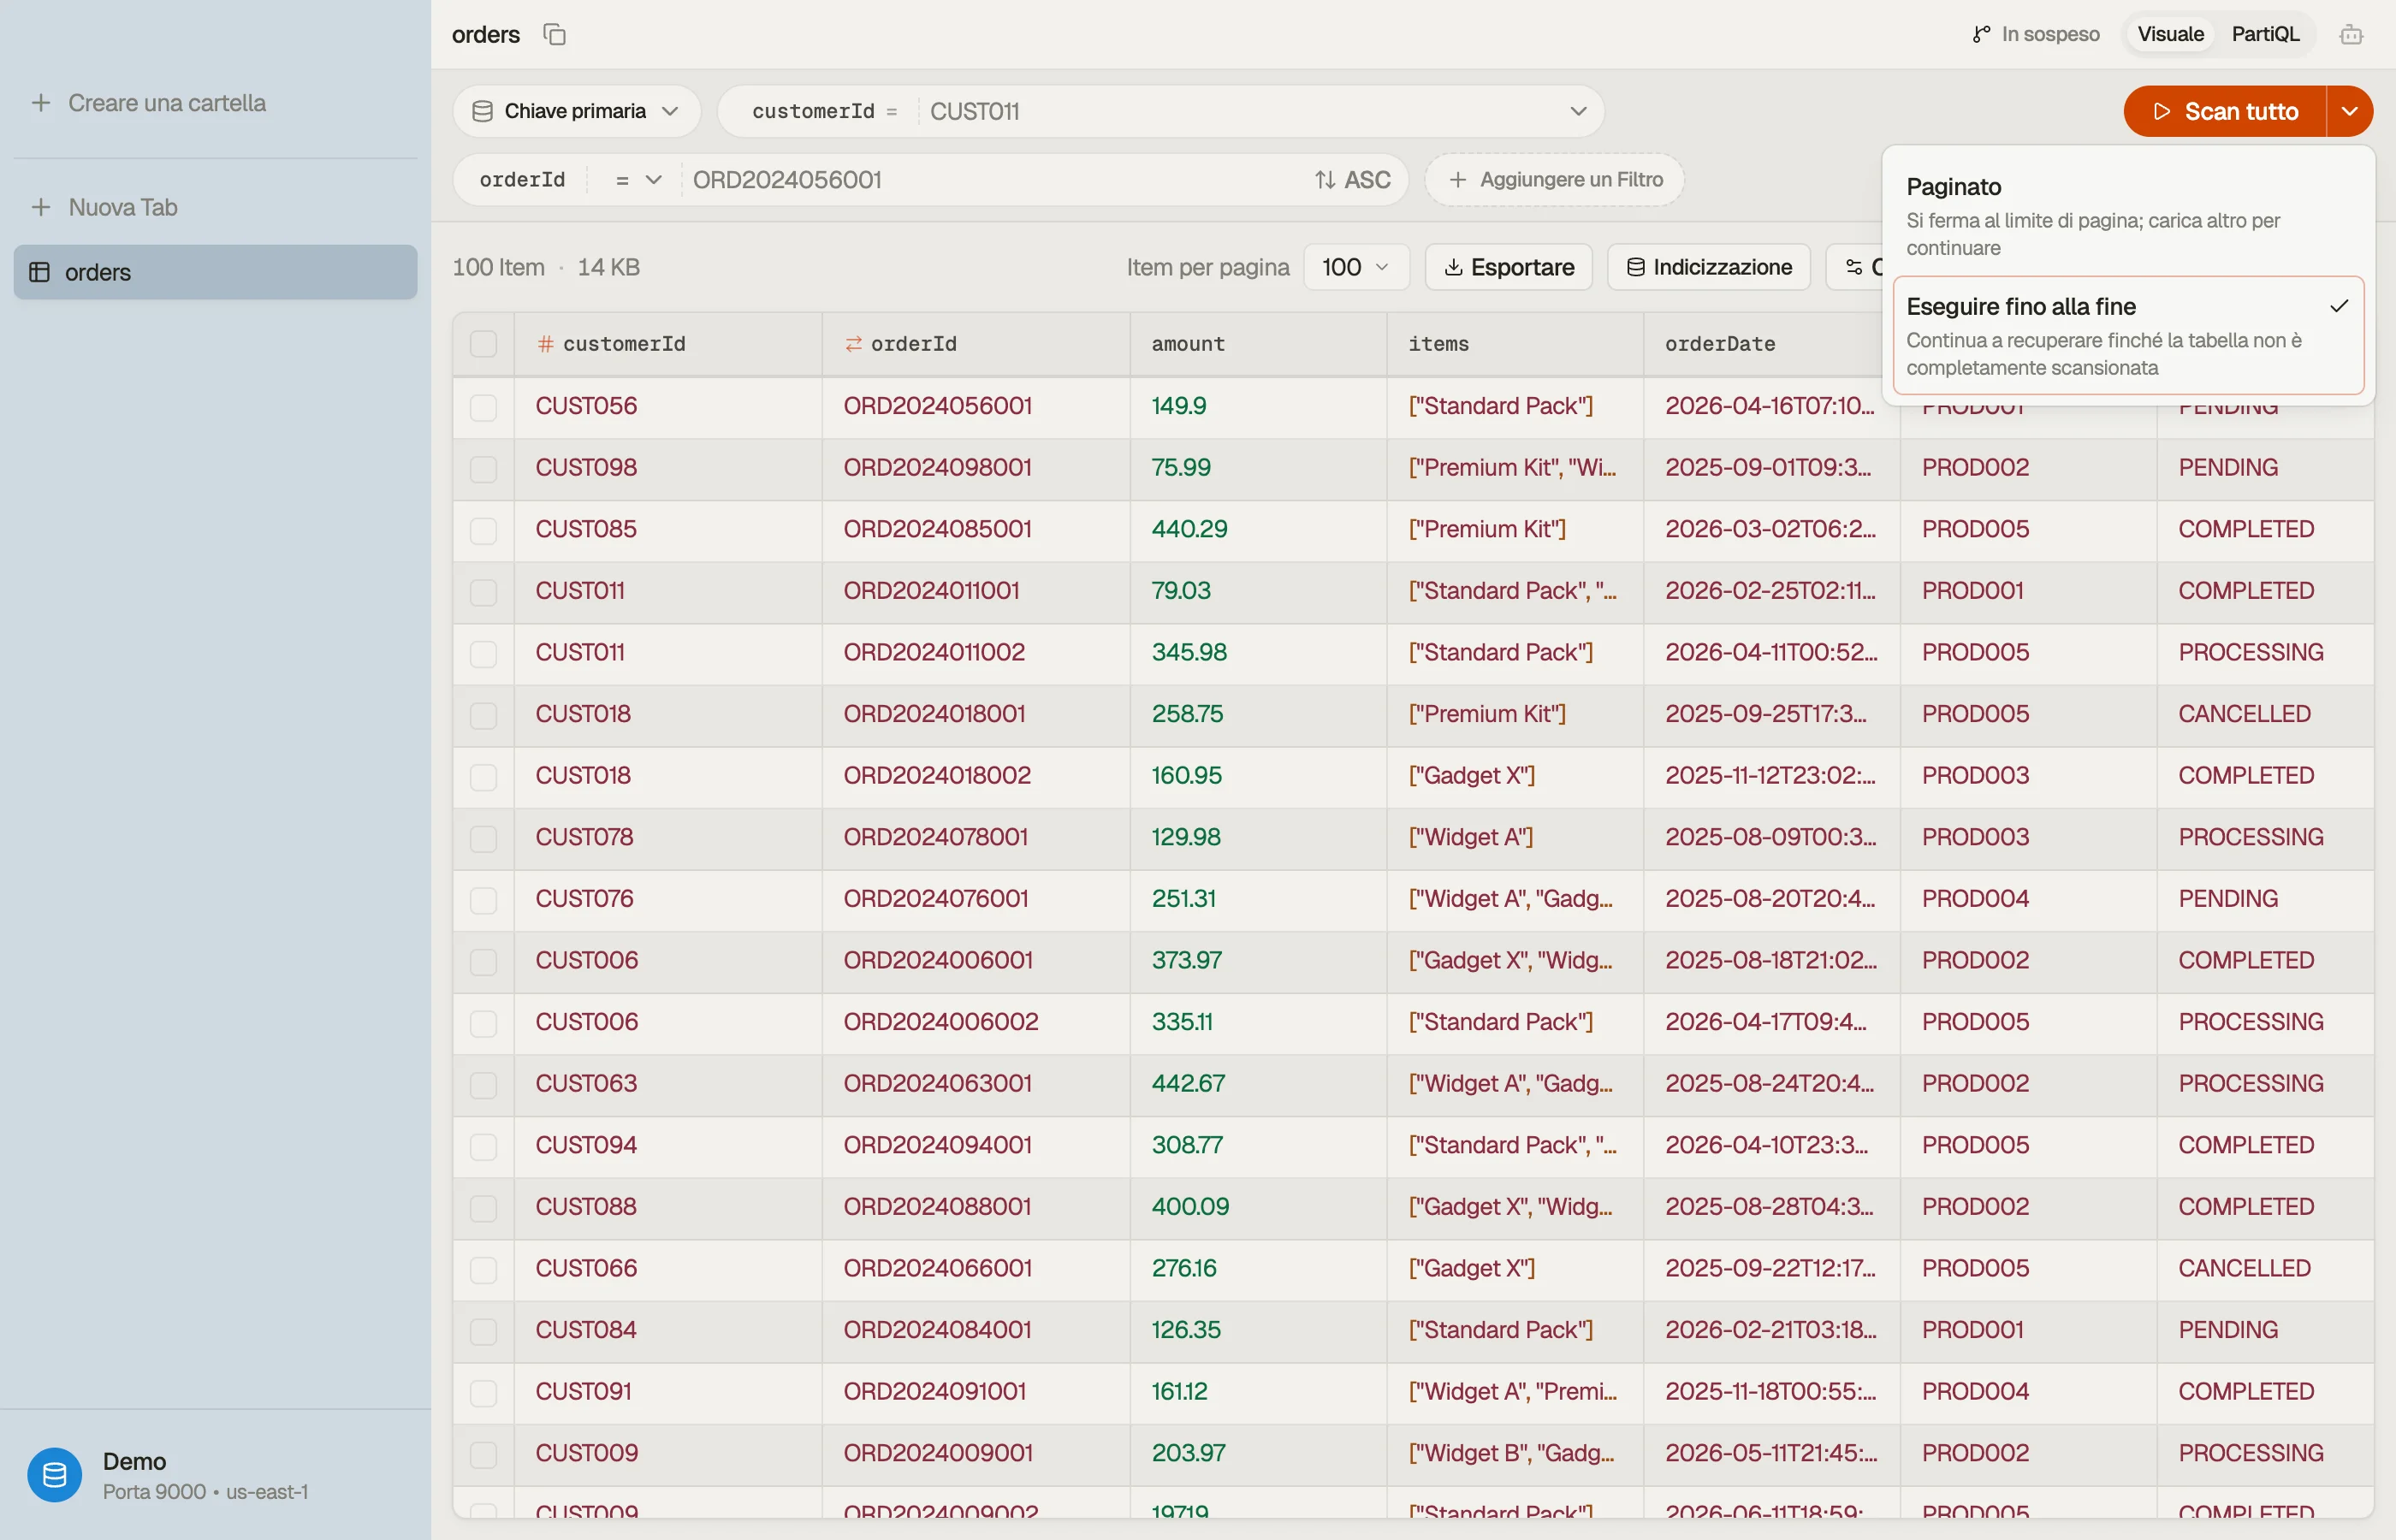The height and width of the screenshot is (1540, 2396).
Task: Tick checkbox for CUST056 row
Action: (x=483, y=406)
